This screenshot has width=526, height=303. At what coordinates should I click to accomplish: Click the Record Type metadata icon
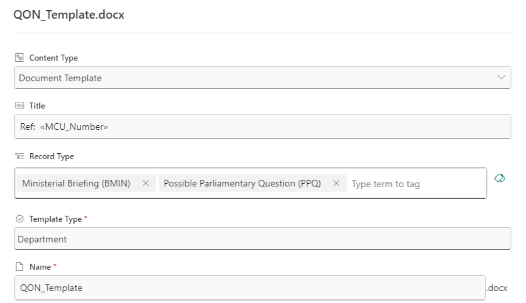[19, 156]
